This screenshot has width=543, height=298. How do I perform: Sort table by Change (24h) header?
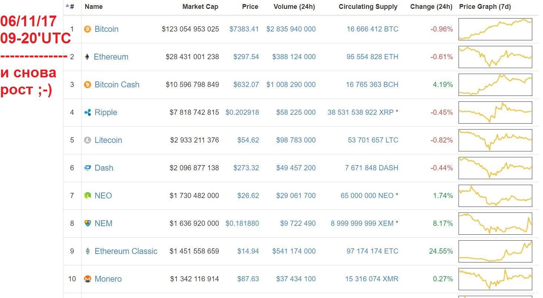[x=431, y=7]
